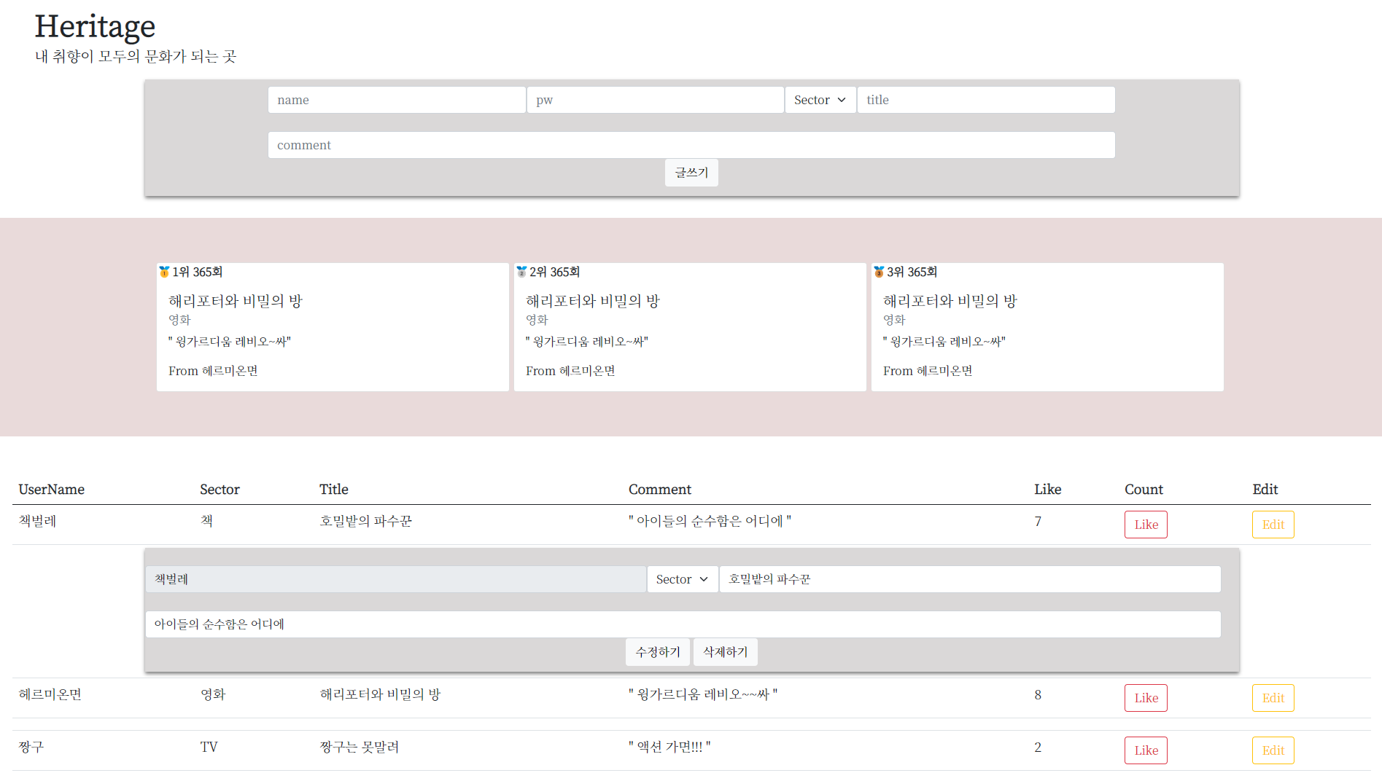Image resolution: width=1382 pixels, height=781 pixels.
Task: Like the 호밀밭의 파수꾼 post
Action: click(1145, 524)
